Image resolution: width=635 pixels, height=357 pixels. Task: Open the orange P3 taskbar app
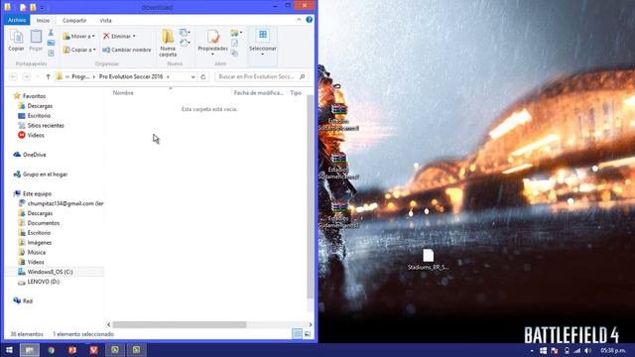pos(72,350)
